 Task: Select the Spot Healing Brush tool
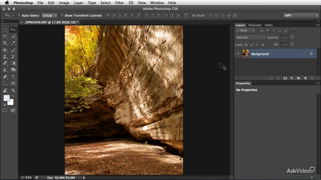tap(5, 50)
